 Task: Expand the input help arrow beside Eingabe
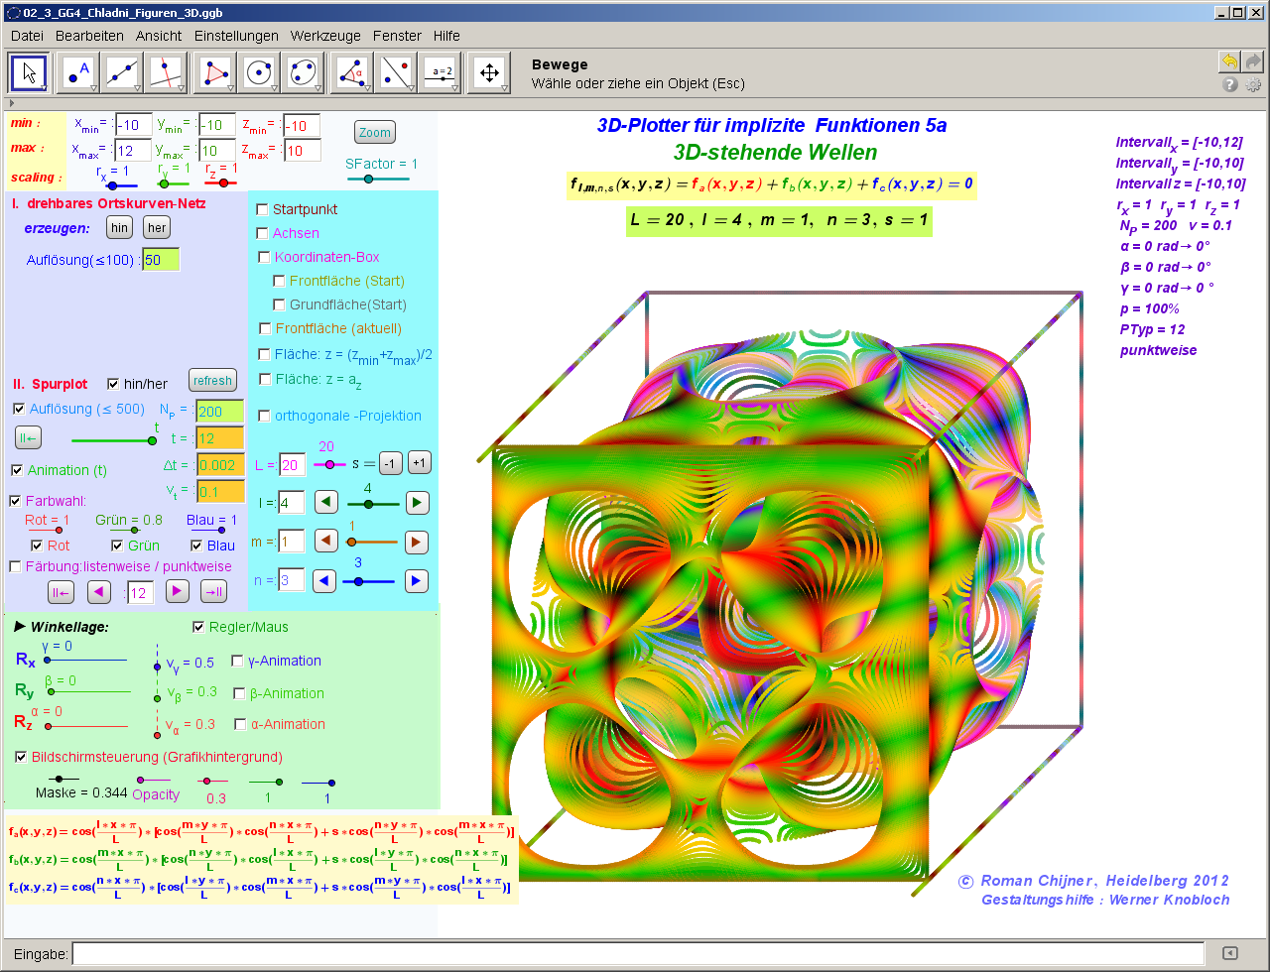[x=1229, y=953]
